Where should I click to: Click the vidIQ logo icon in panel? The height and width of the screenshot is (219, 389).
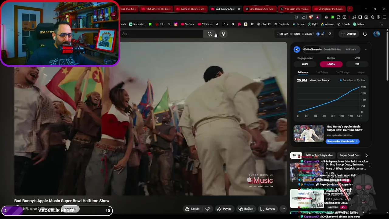click(297, 50)
